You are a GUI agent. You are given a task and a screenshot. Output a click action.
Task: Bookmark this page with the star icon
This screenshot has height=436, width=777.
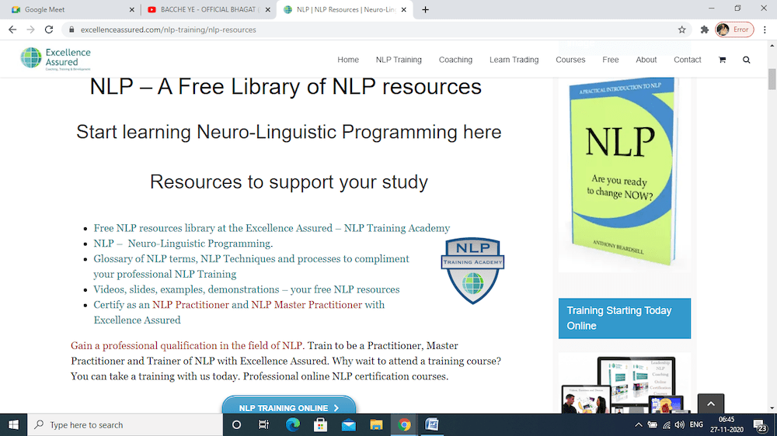tap(682, 29)
